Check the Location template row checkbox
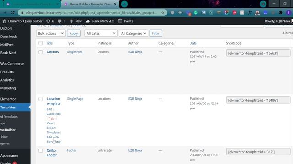This screenshot has height=164, width=293. 41,99
